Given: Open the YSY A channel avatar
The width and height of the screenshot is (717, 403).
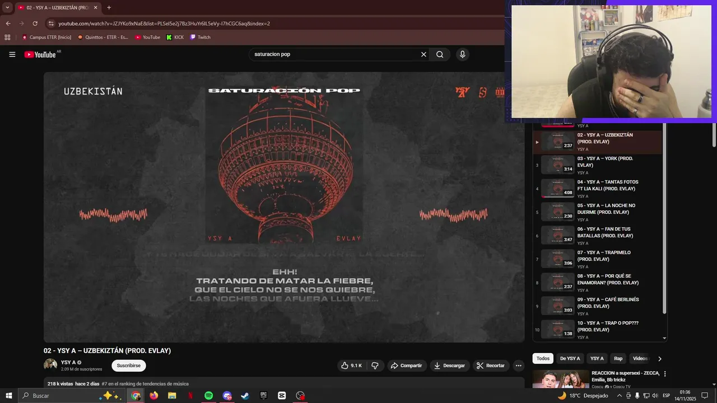Looking at the screenshot, I should pyautogui.click(x=50, y=365).
